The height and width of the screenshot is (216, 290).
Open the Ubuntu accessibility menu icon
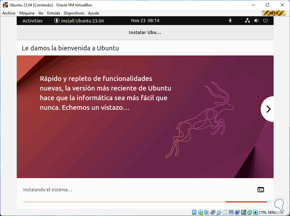230,21
